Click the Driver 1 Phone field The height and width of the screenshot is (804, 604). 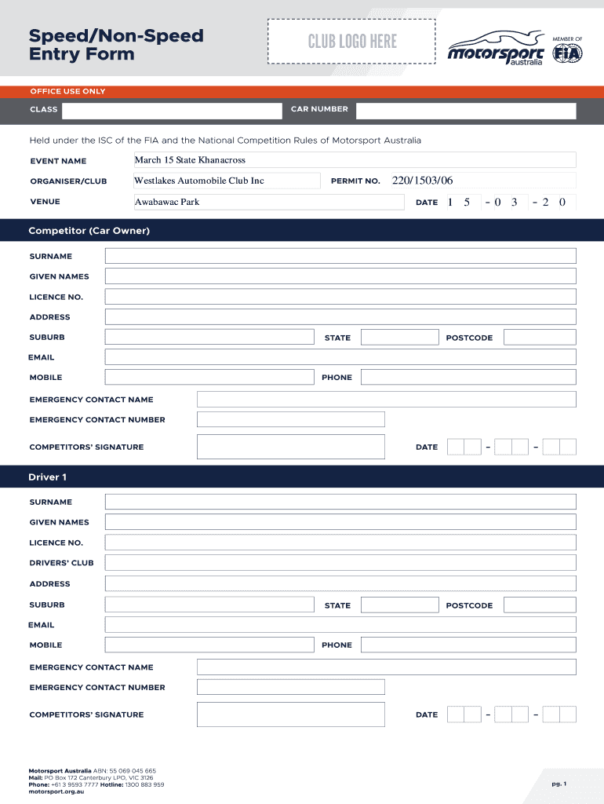pyautogui.click(x=468, y=645)
